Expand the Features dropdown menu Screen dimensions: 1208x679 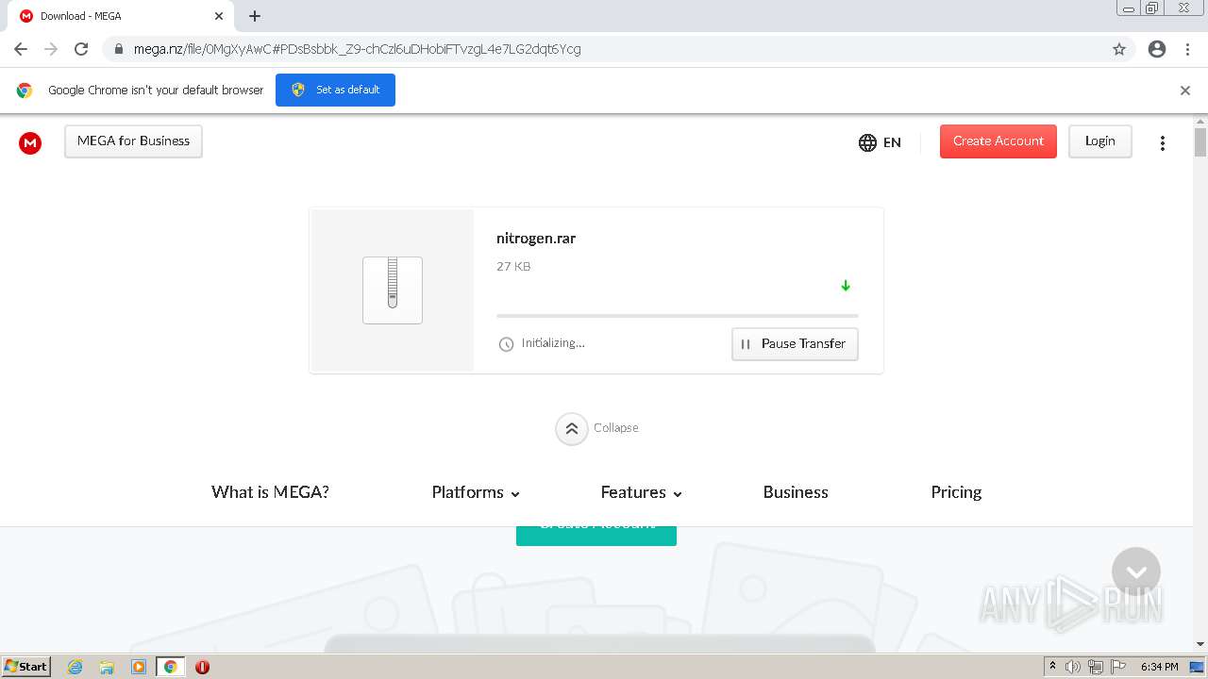[x=642, y=492]
